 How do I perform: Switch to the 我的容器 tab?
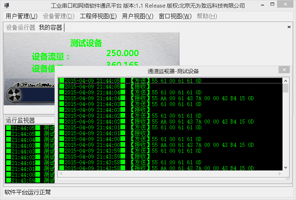pyautogui.click(x=51, y=28)
